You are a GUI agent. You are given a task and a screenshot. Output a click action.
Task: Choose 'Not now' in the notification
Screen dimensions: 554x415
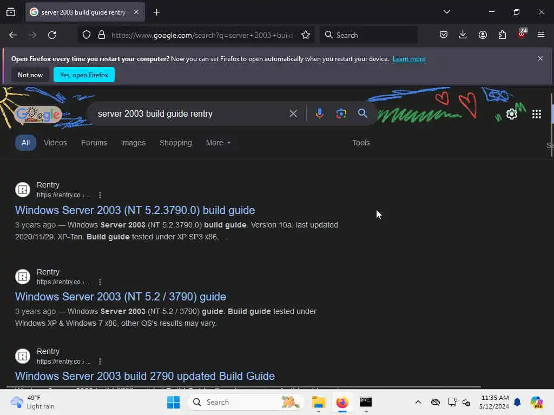coord(30,75)
